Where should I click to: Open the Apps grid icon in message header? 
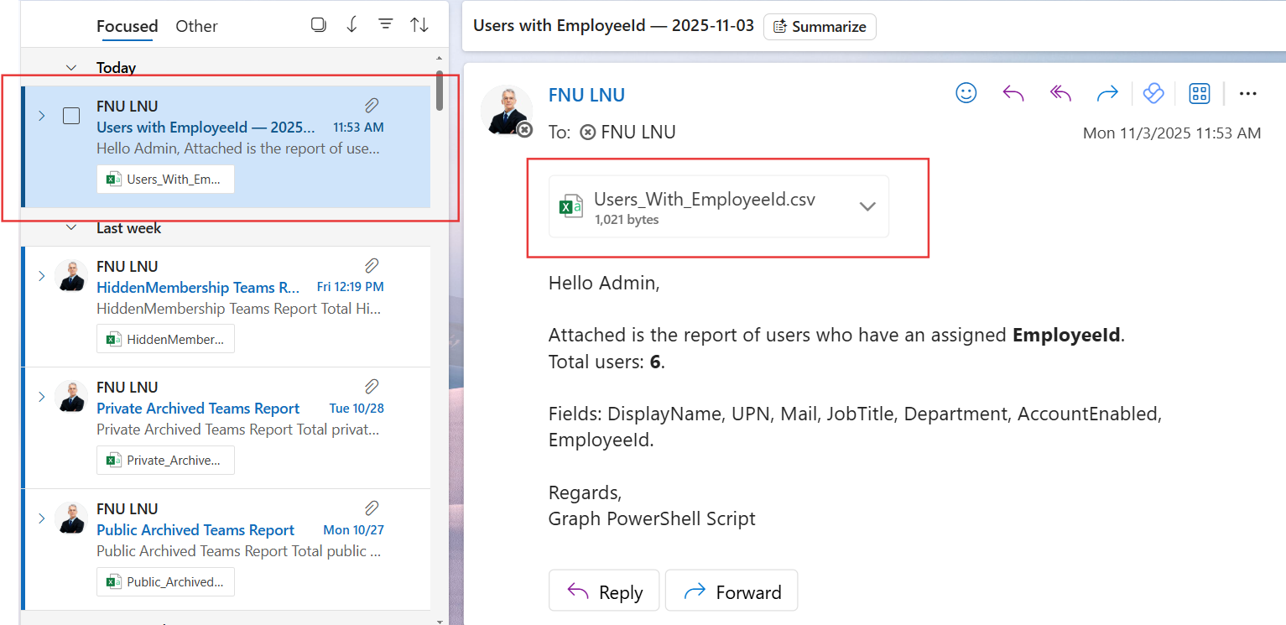1200,93
